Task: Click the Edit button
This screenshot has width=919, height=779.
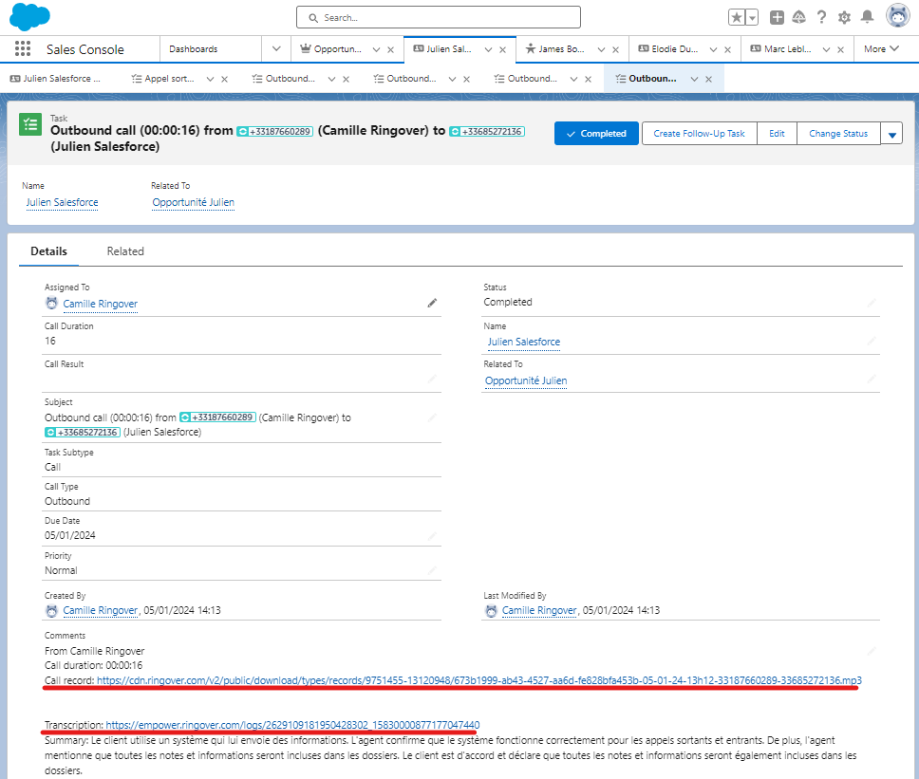Action: tap(777, 134)
